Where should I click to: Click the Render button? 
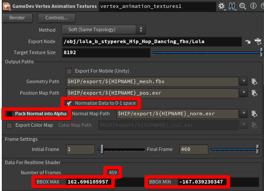pos(17,18)
